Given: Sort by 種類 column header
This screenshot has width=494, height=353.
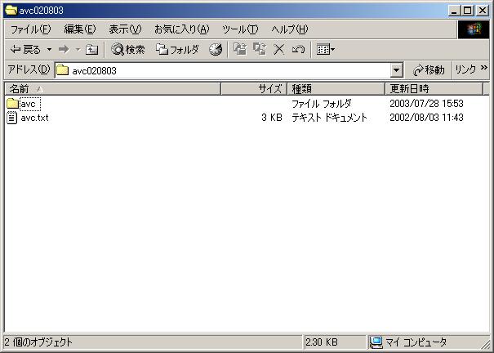Looking at the screenshot, I should tap(336, 89).
